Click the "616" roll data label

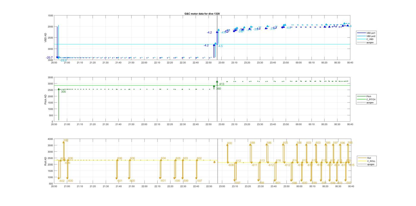(x=278, y=161)
